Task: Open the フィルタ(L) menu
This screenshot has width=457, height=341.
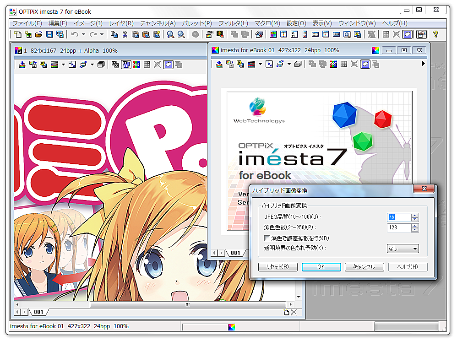Action: tap(233, 23)
